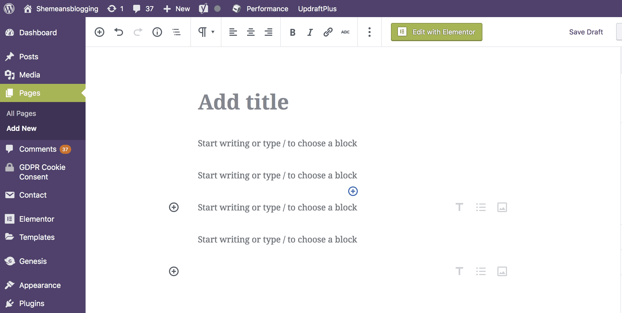Click the bottom add block plus button
Image resolution: width=622 pixels, height=313 pixels.
coord(174,271)
